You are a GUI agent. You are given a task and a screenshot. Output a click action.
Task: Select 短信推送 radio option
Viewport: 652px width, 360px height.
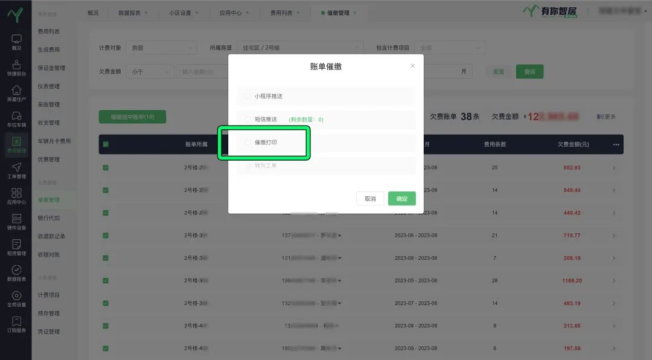point(248,120)
